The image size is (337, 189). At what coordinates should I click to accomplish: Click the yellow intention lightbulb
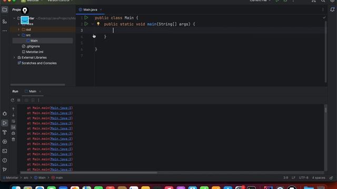98,24
